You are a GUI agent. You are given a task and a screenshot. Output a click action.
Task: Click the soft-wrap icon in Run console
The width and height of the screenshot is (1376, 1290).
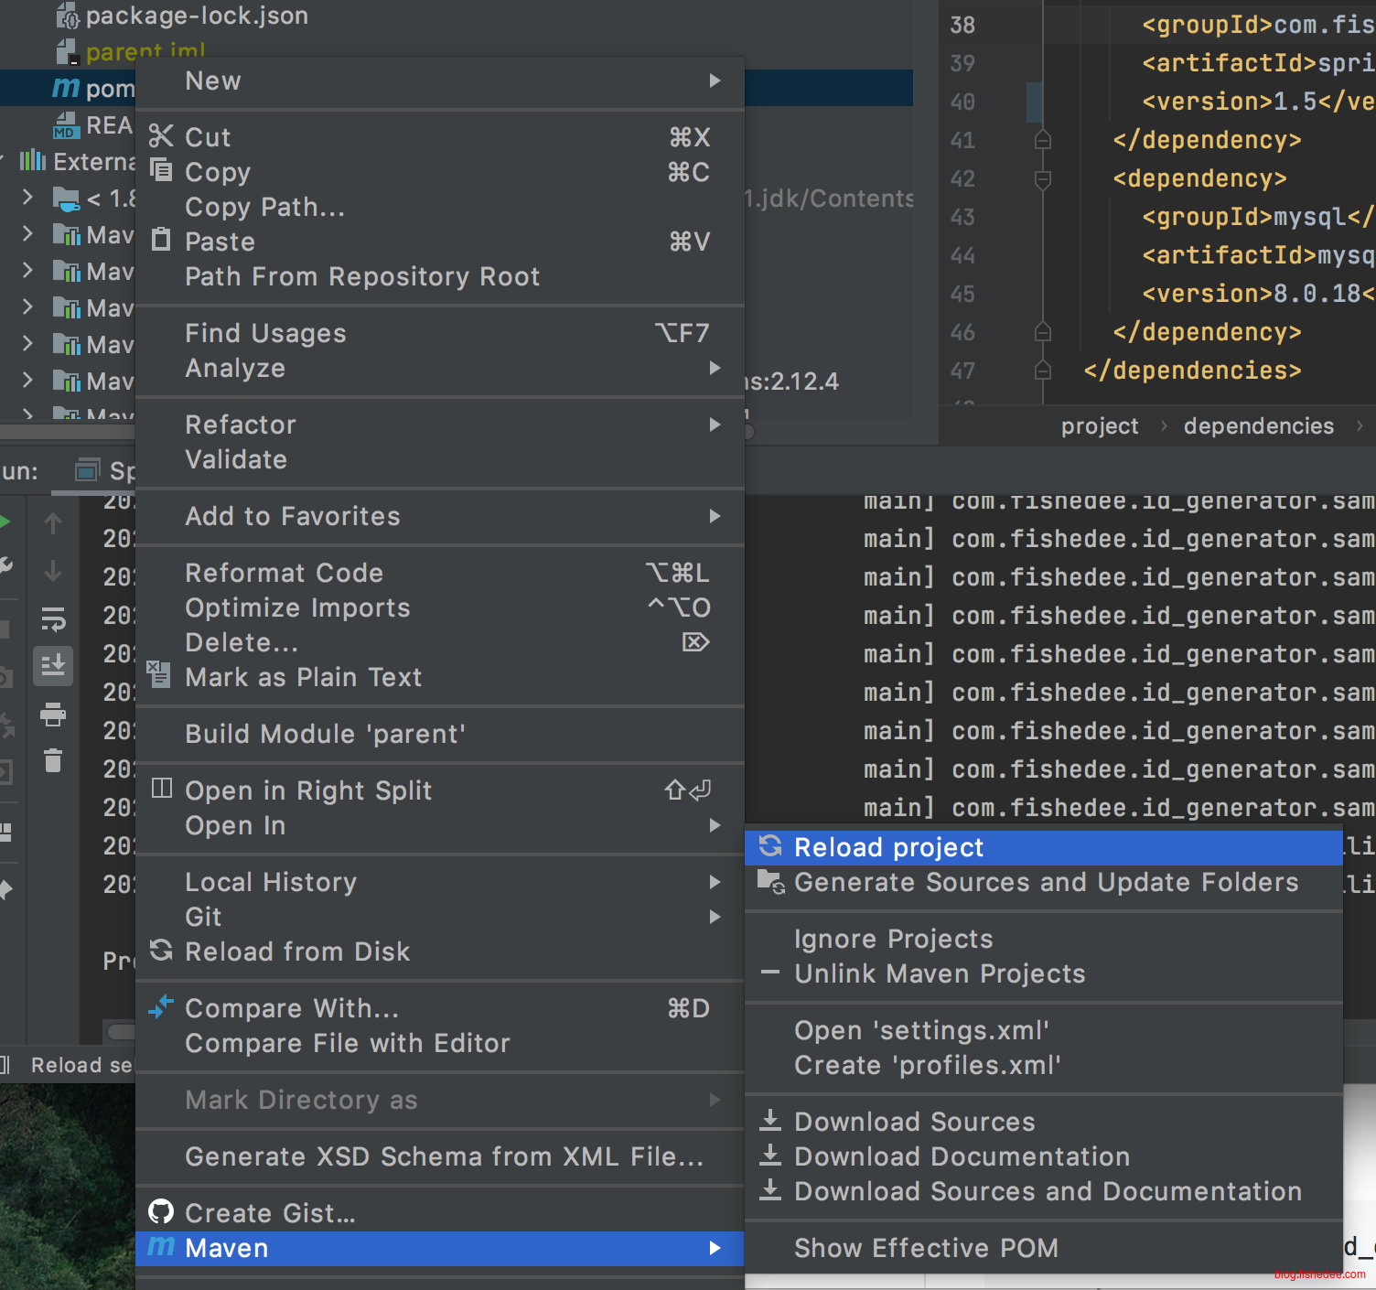point(53,619)
